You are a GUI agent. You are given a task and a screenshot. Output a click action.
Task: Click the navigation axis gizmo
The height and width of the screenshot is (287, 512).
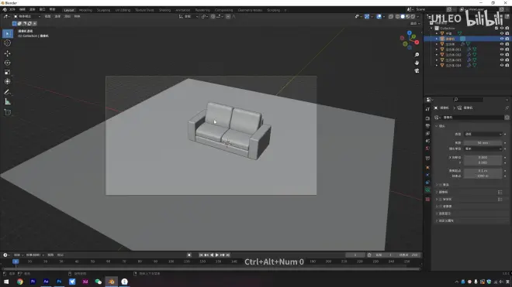tap(410, 40)
